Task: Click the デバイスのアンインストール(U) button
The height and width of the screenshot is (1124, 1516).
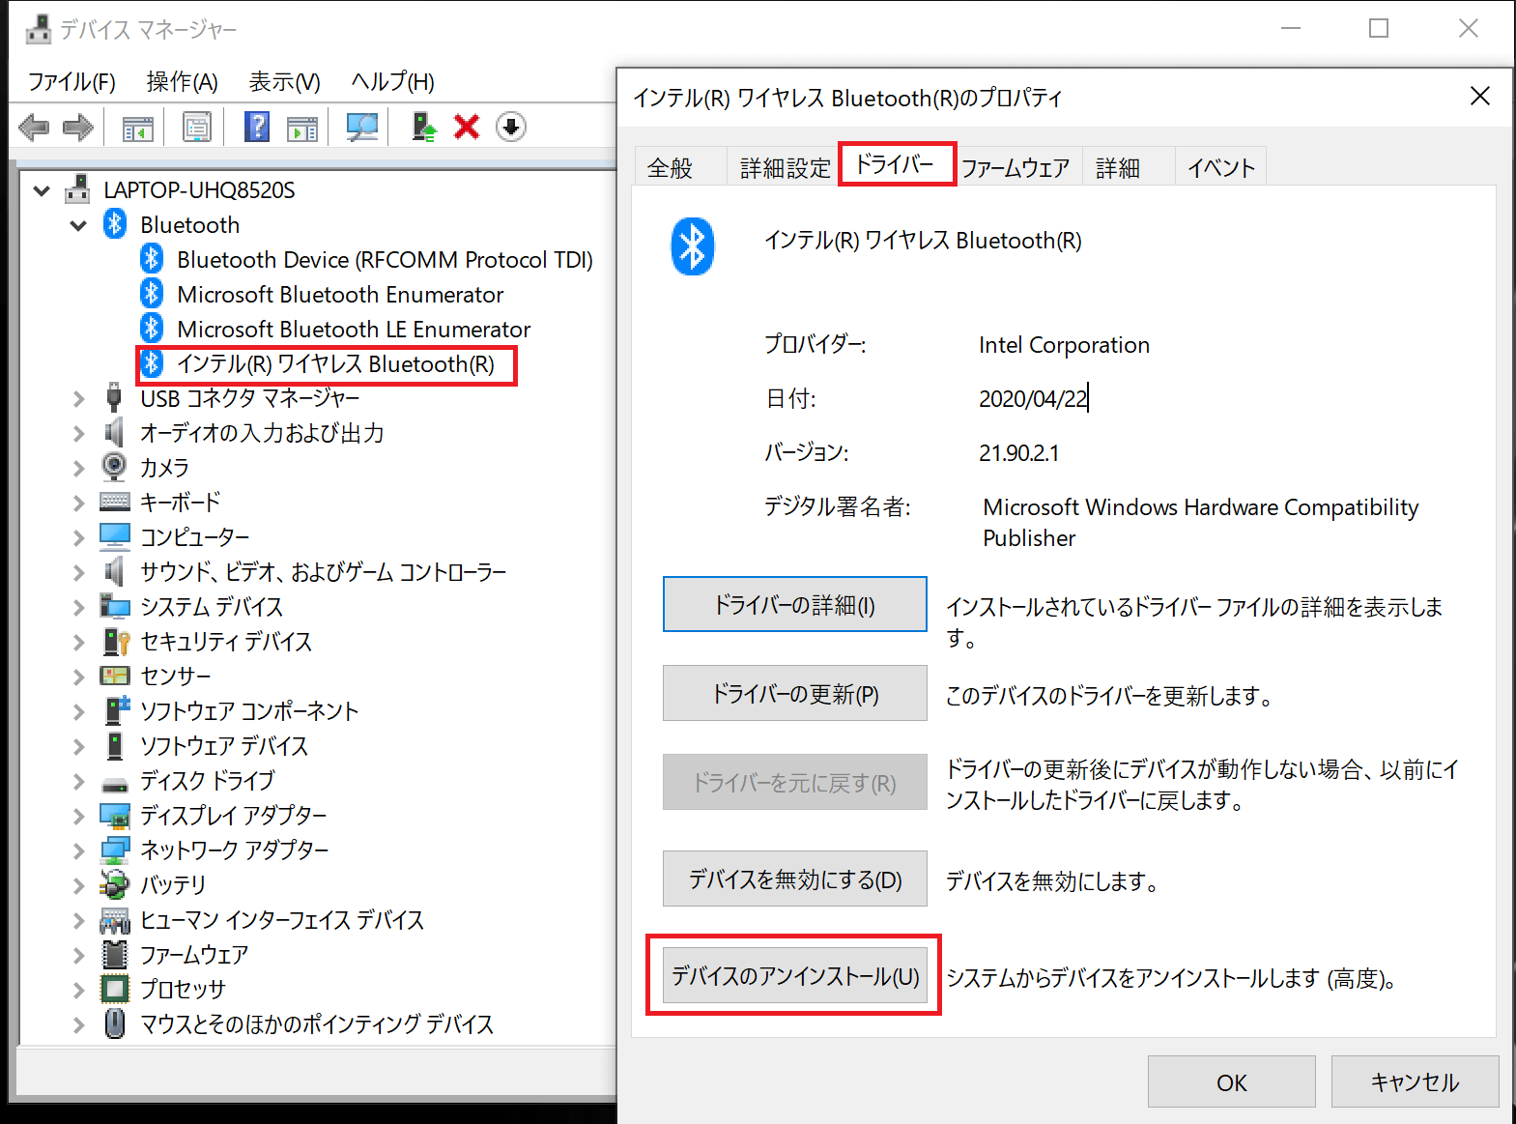Action: click(794, 976)
